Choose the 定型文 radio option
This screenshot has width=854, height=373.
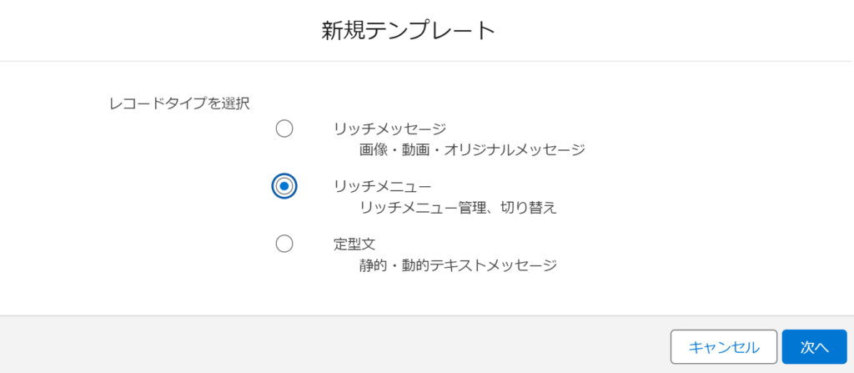click(284, 244)
